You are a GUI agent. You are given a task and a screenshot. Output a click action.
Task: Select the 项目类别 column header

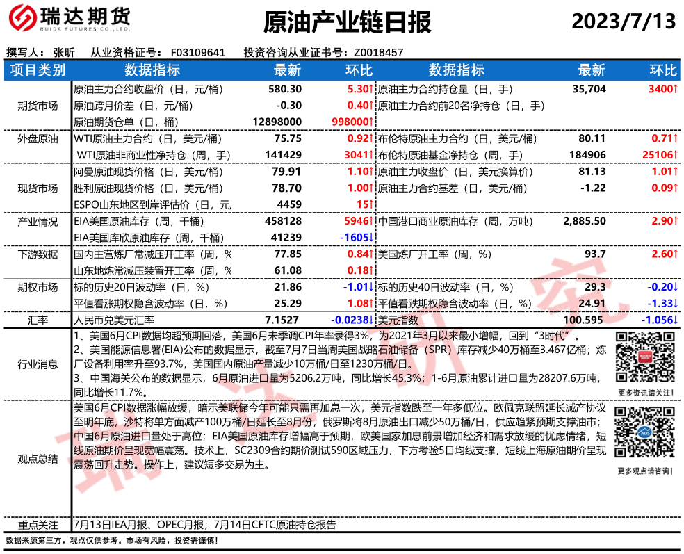38,70
